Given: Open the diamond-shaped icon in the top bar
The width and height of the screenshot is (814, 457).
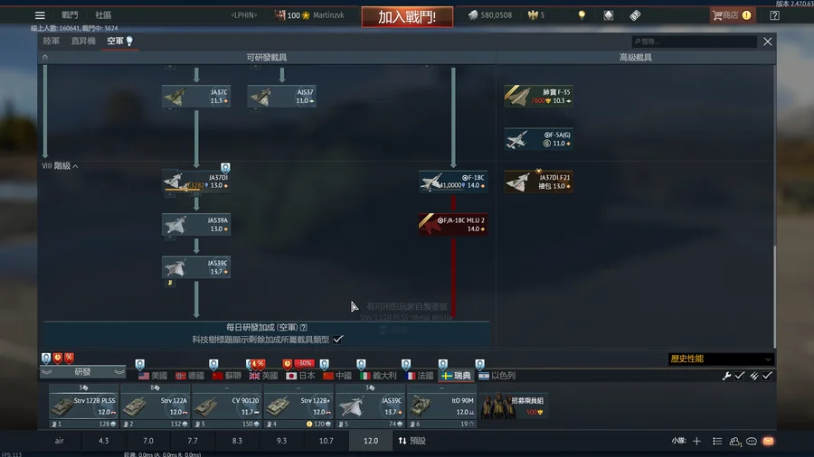Looking at the screenshot, I should [609, 15].
